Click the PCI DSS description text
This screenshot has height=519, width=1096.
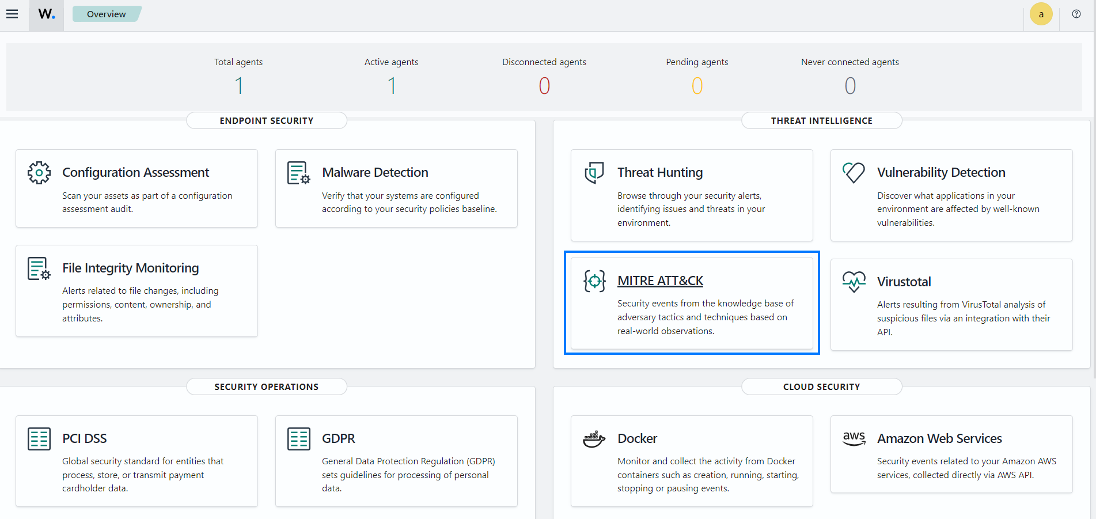[143, 475]
